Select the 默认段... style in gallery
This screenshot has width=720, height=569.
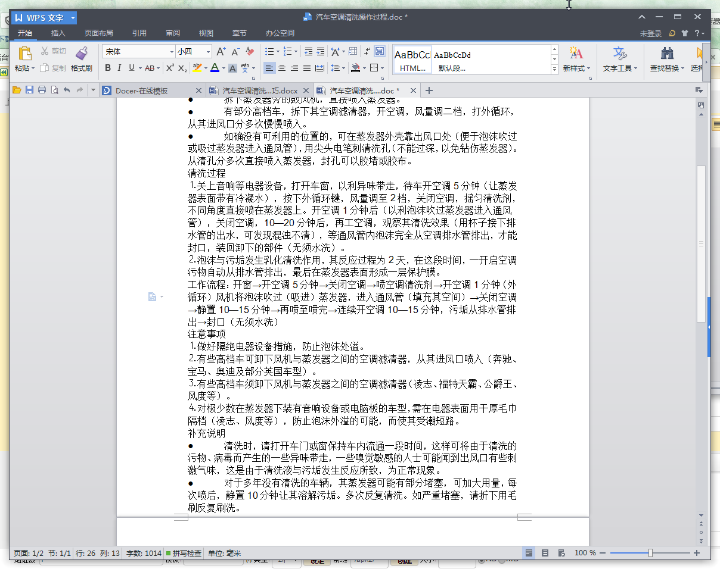(x=452, y=60)
